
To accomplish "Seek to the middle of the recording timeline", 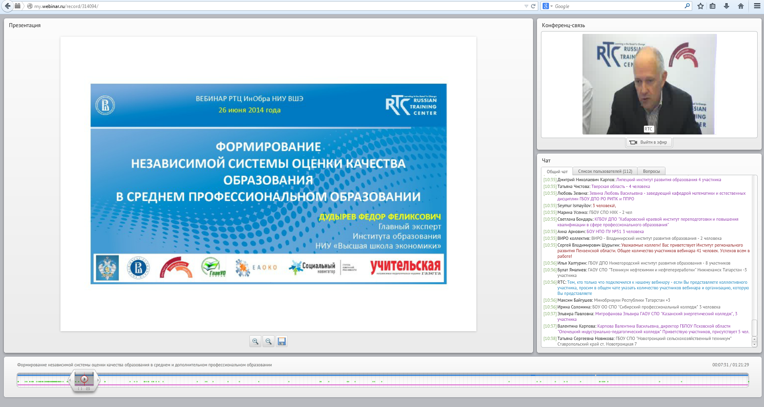I will tap(383, 380).
